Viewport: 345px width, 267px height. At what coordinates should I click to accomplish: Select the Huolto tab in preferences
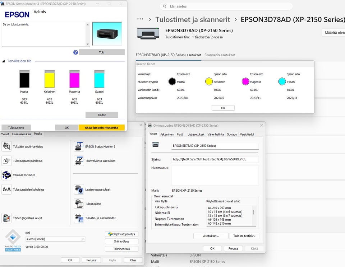38,133
